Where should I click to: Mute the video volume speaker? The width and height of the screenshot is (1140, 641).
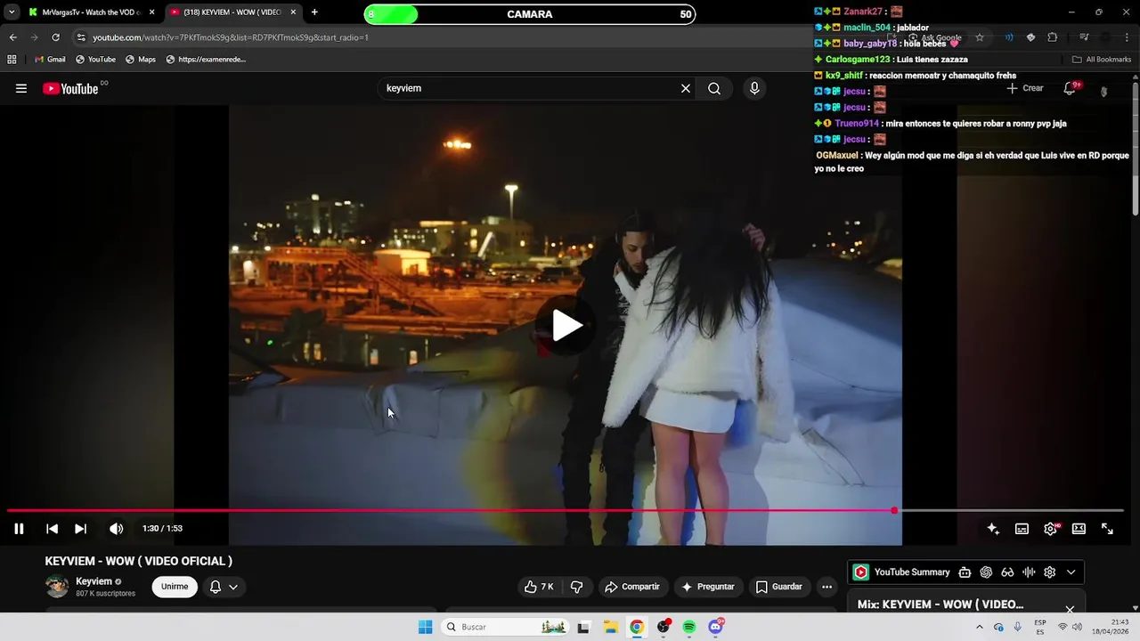(x=116, y=529)
